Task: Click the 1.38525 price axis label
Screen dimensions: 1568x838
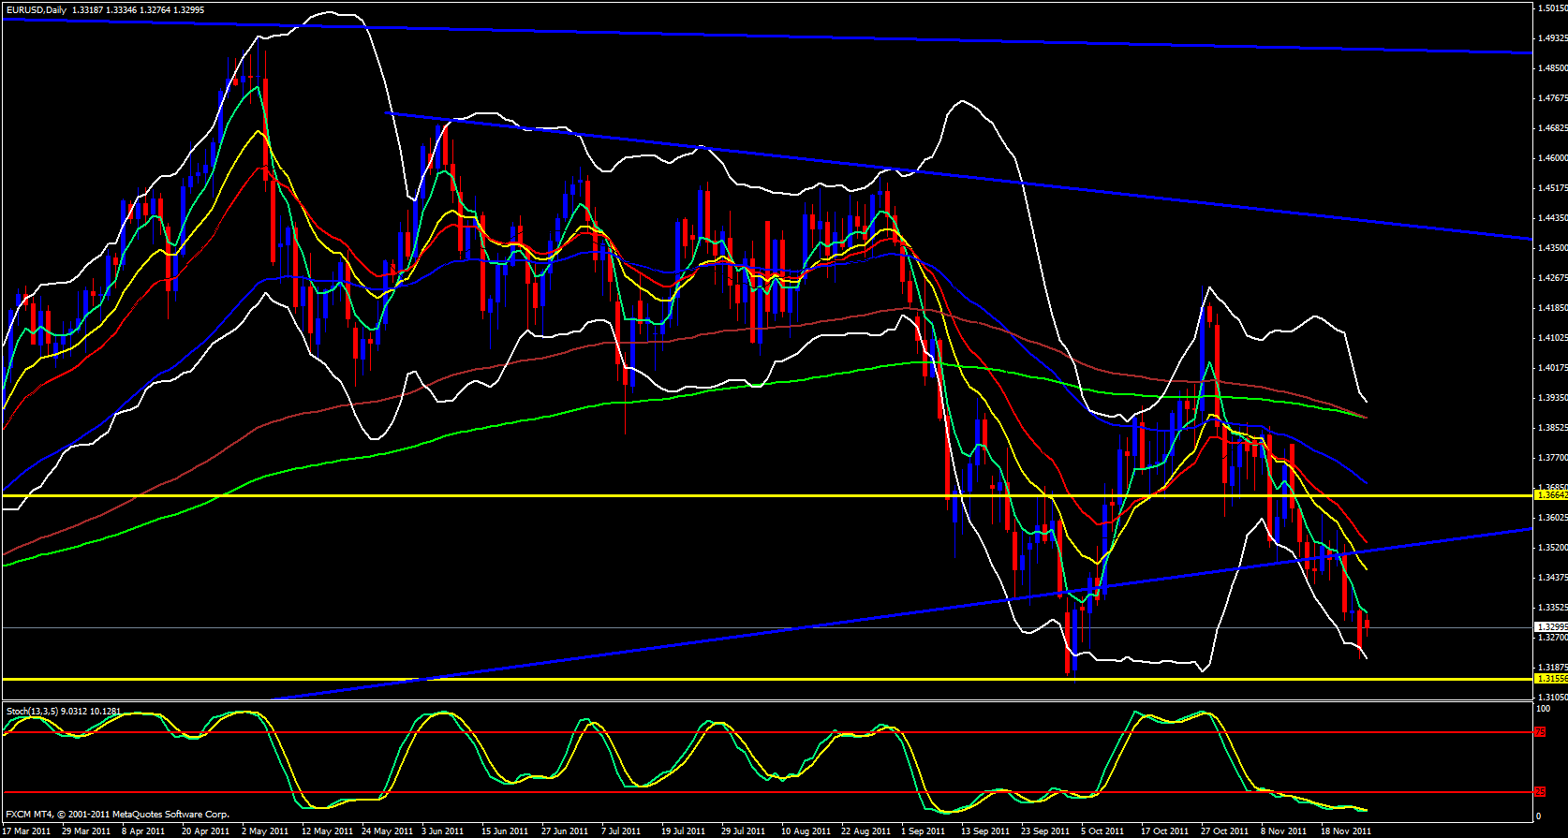Action: (1552, 428)
